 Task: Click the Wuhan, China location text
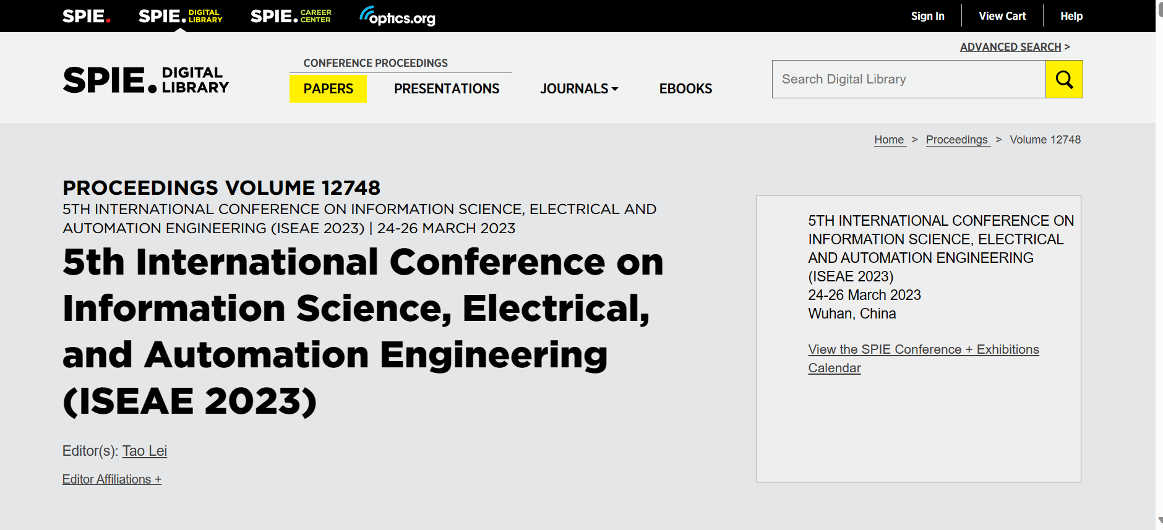[x=852, y=314]
